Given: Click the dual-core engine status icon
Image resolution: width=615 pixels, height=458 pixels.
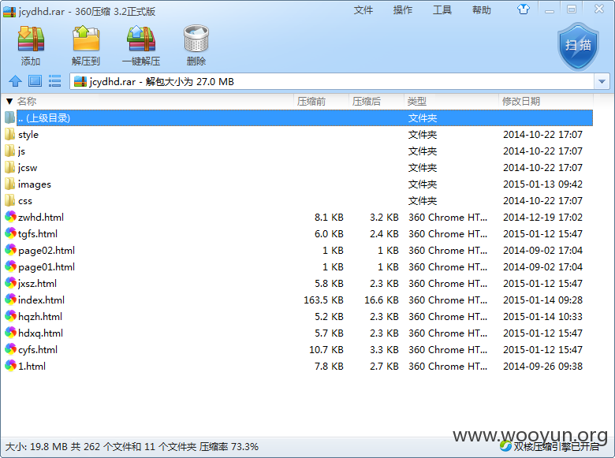Looking at the screenshot, I should (x=505, y=446).
